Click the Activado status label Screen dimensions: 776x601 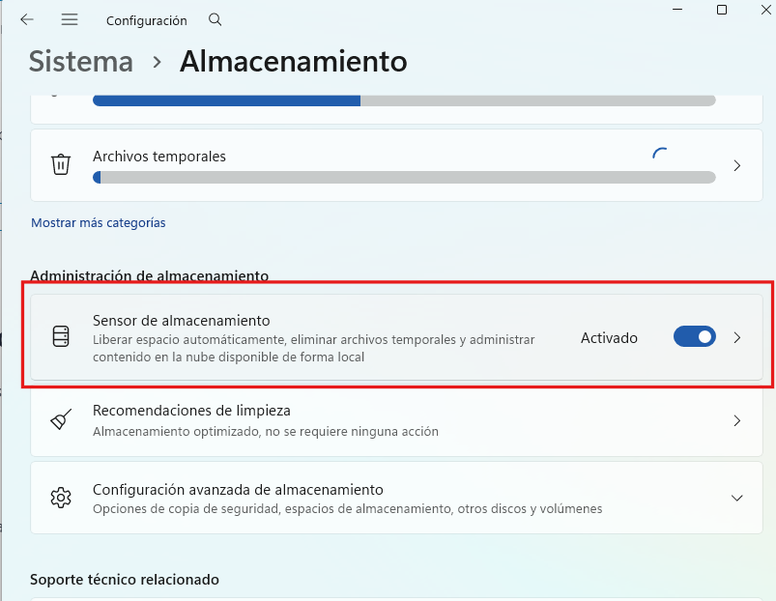coord(609,337)
